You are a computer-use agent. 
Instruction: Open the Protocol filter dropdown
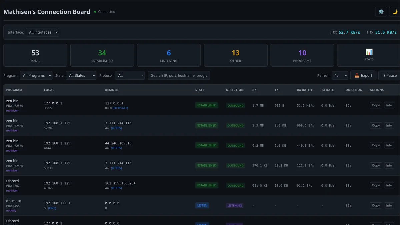(130, 76)
